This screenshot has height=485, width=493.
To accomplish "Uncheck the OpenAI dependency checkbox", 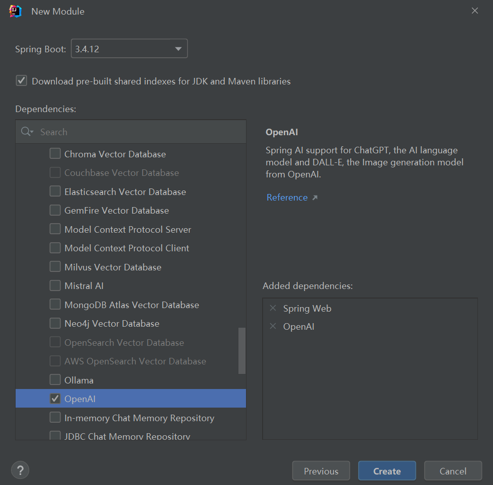I will [x=55, y=399].
